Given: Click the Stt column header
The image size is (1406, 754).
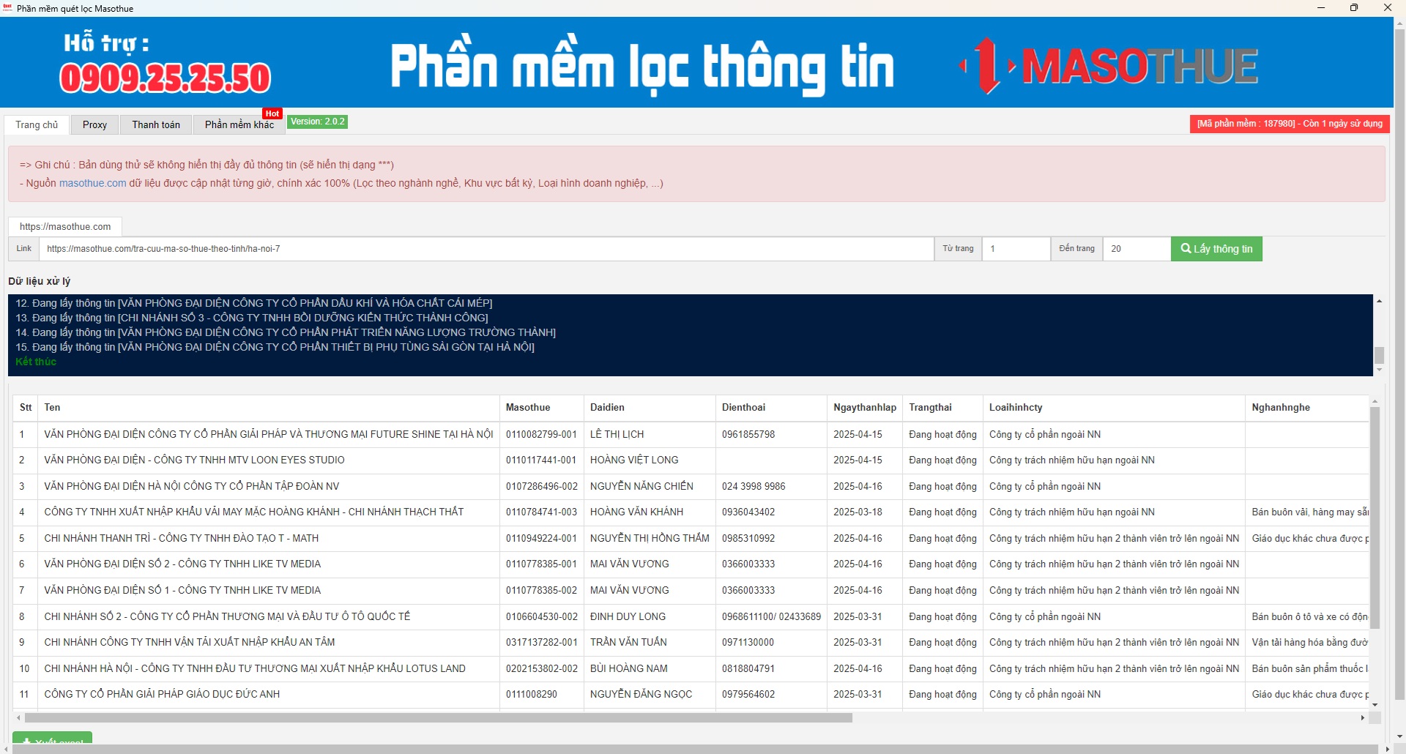Looking at the screenshot, I should 26,408.
